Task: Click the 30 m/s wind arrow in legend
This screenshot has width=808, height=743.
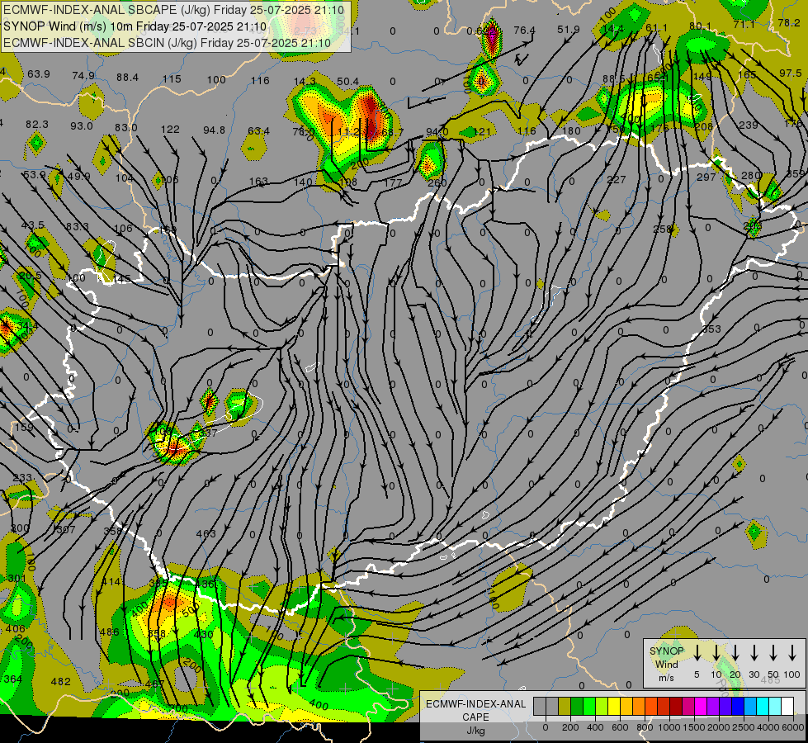Action: coord(754,653)
